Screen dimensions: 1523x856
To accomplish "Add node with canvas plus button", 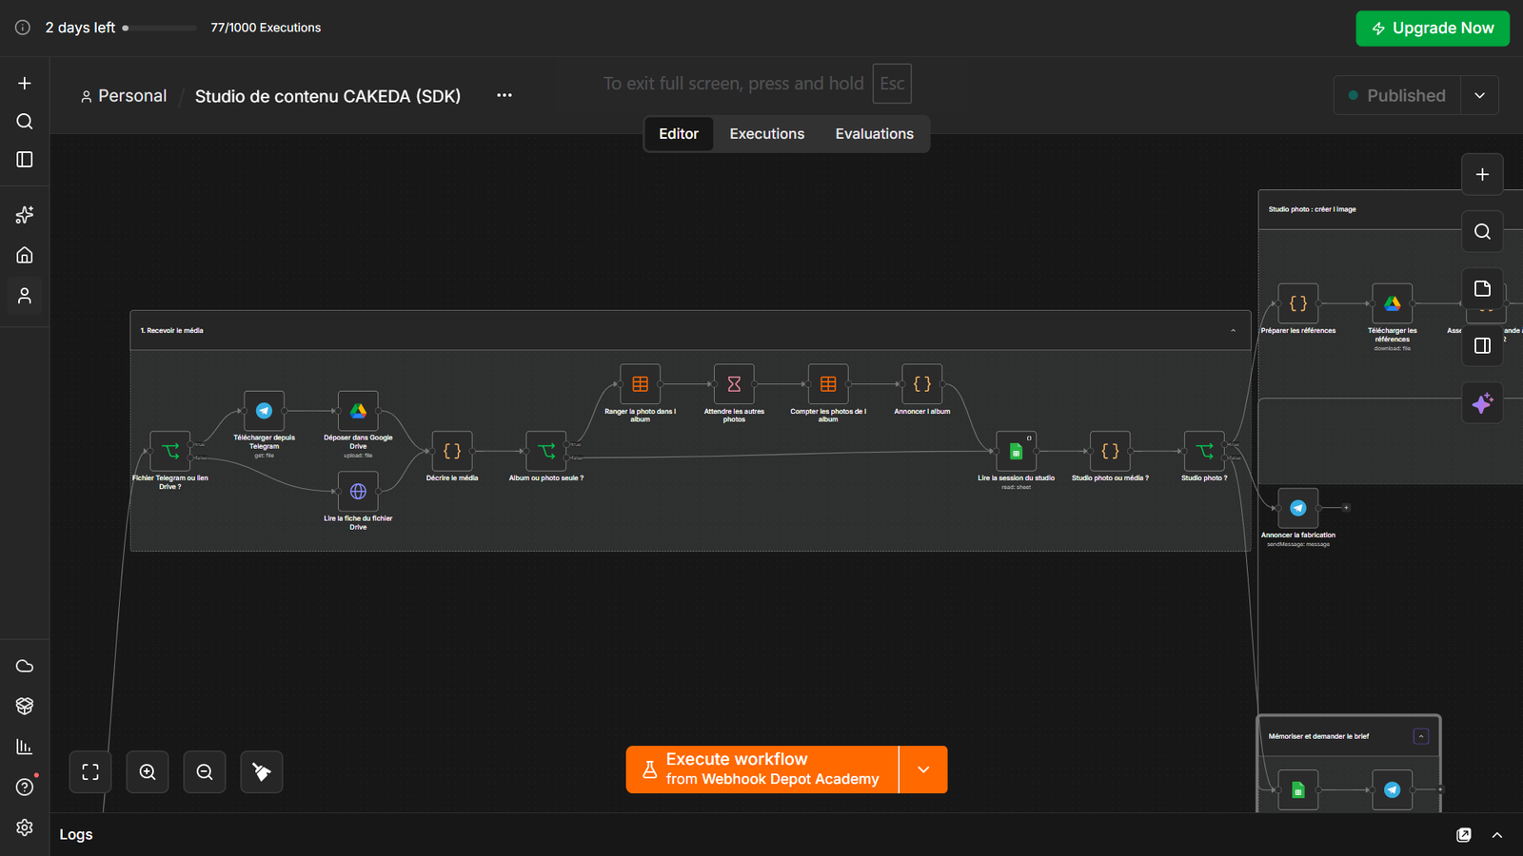I will point(1482,174).
